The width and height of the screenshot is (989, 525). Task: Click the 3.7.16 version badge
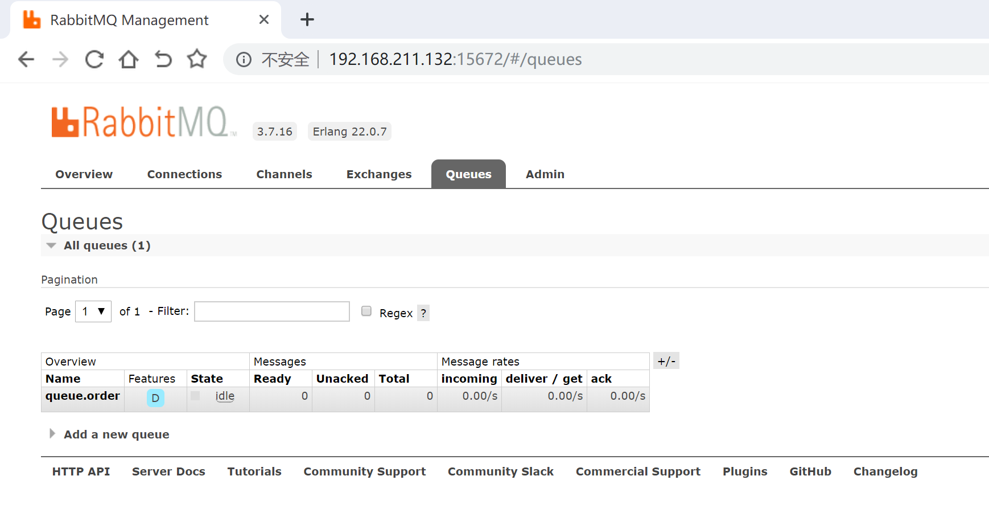[x=275, y=132]
